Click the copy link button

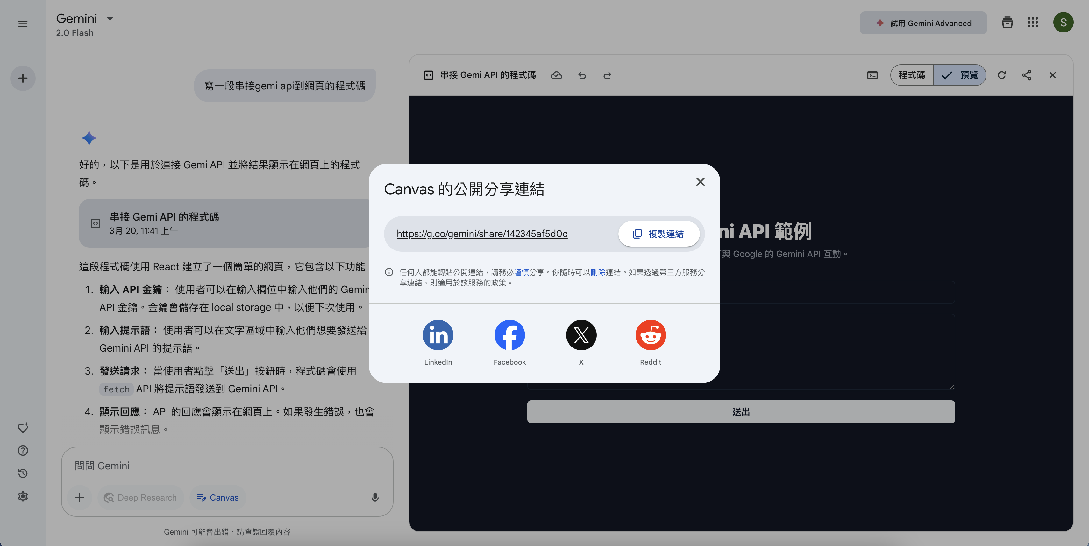click(x=658, y=234)
